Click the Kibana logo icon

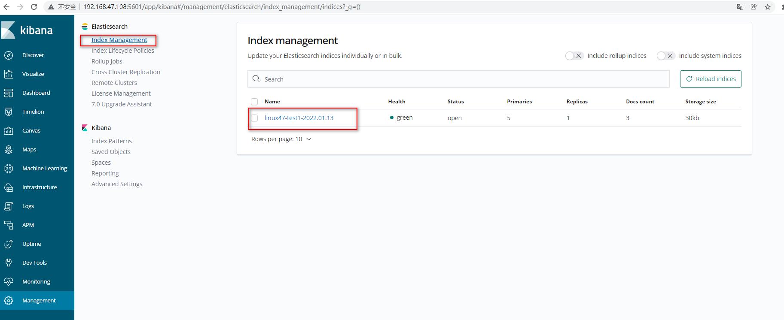8,30
